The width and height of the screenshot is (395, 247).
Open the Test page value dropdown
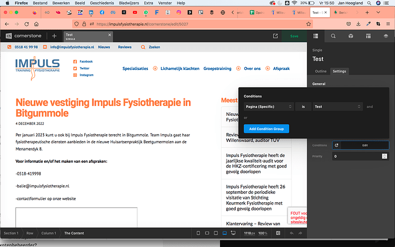[x=338, y=107]
